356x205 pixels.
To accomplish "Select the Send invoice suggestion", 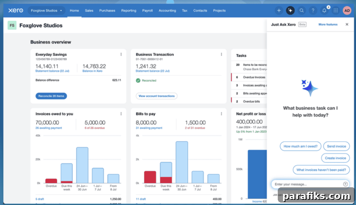I will (x=337, y=146).
